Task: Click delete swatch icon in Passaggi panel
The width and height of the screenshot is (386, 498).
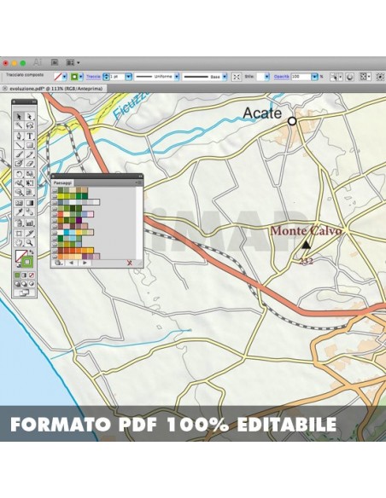Action: tap(130, 263)
